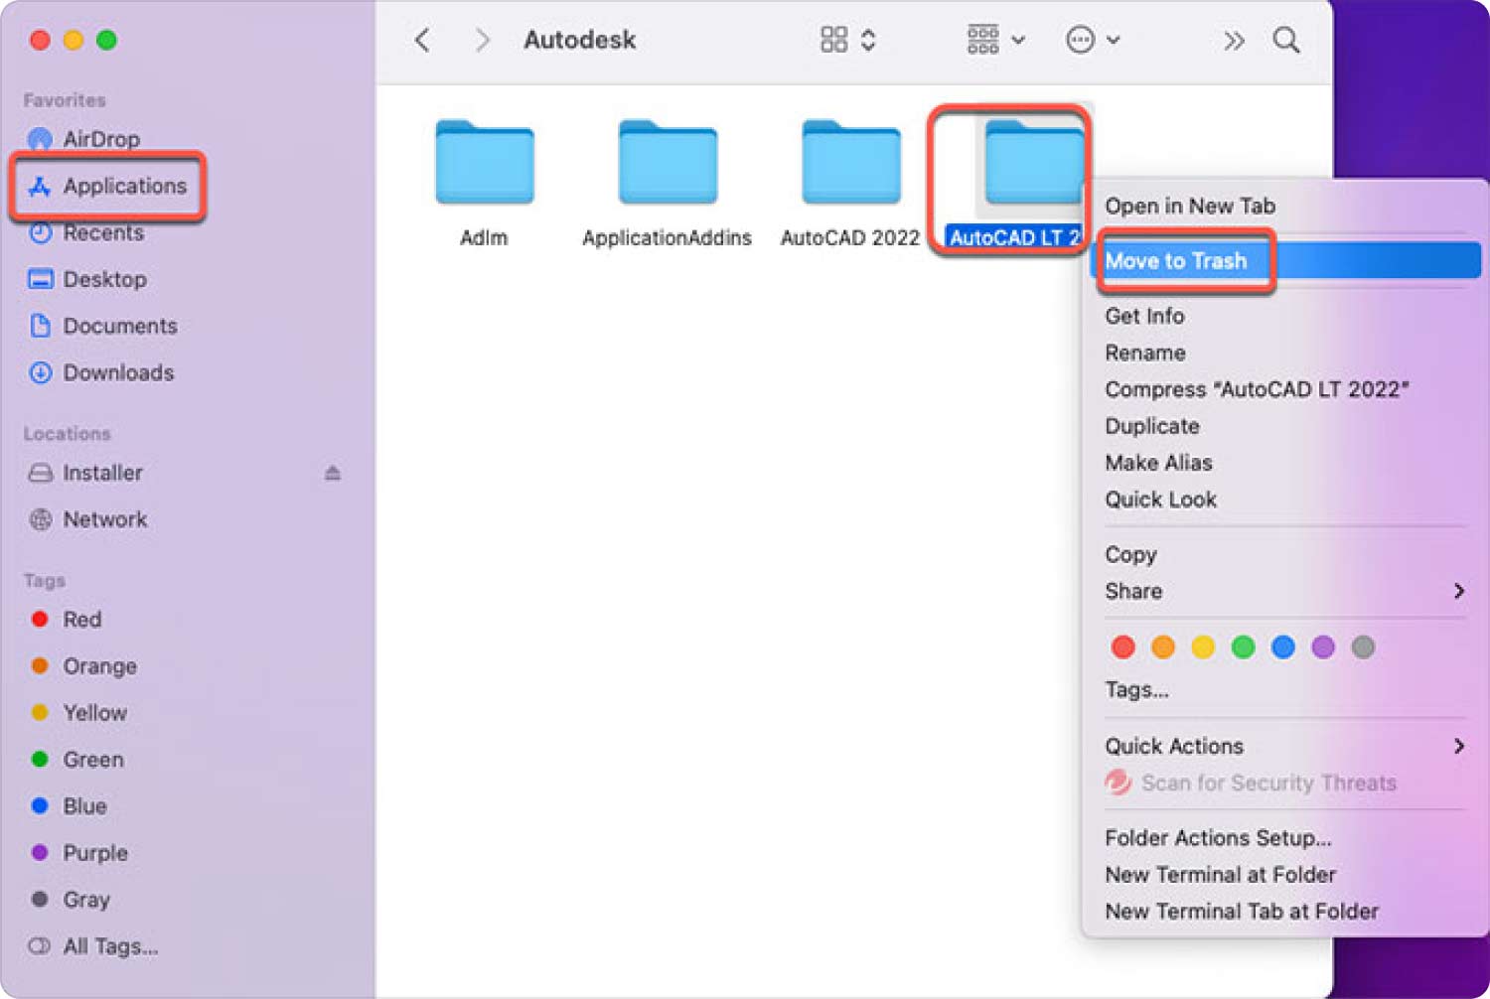
Task: Select AirDrop in the sidebar
Action: 85,139
